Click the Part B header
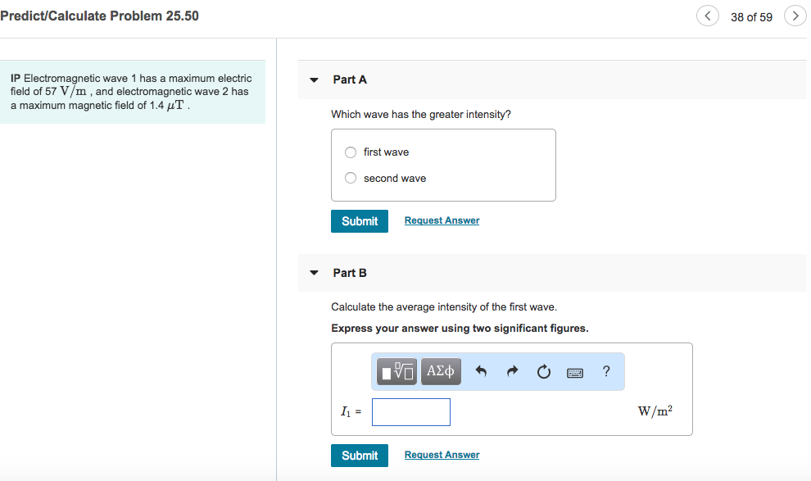This screenshot has height=481, width=811. pyautogui.click(x=350, y=273)
